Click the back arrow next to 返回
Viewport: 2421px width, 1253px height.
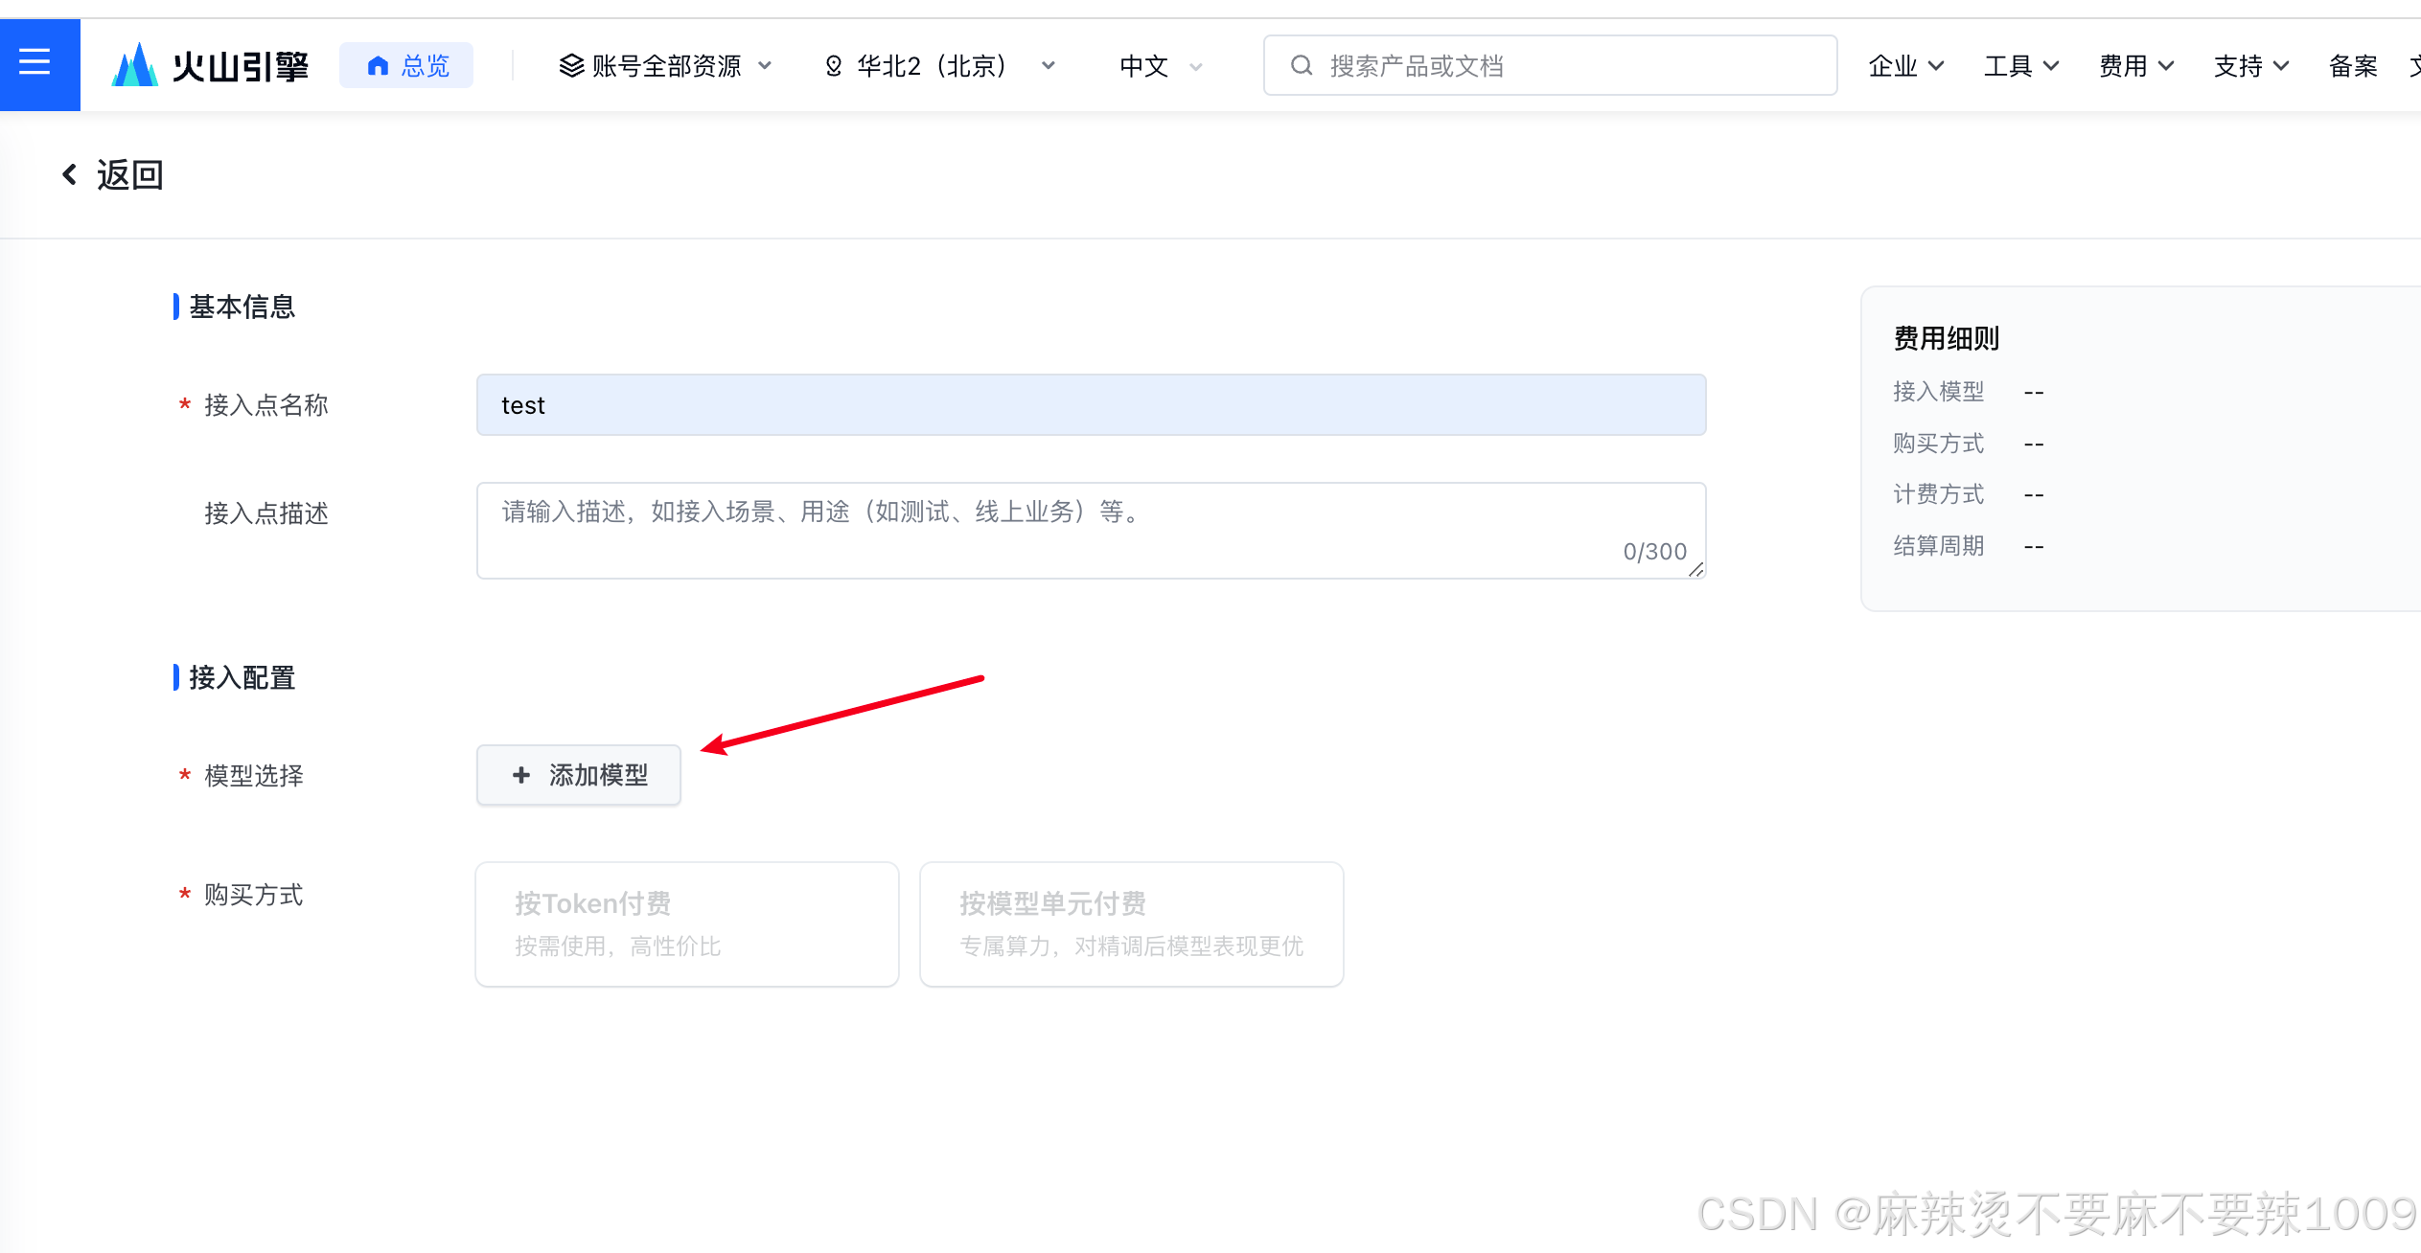click(69, 174)
